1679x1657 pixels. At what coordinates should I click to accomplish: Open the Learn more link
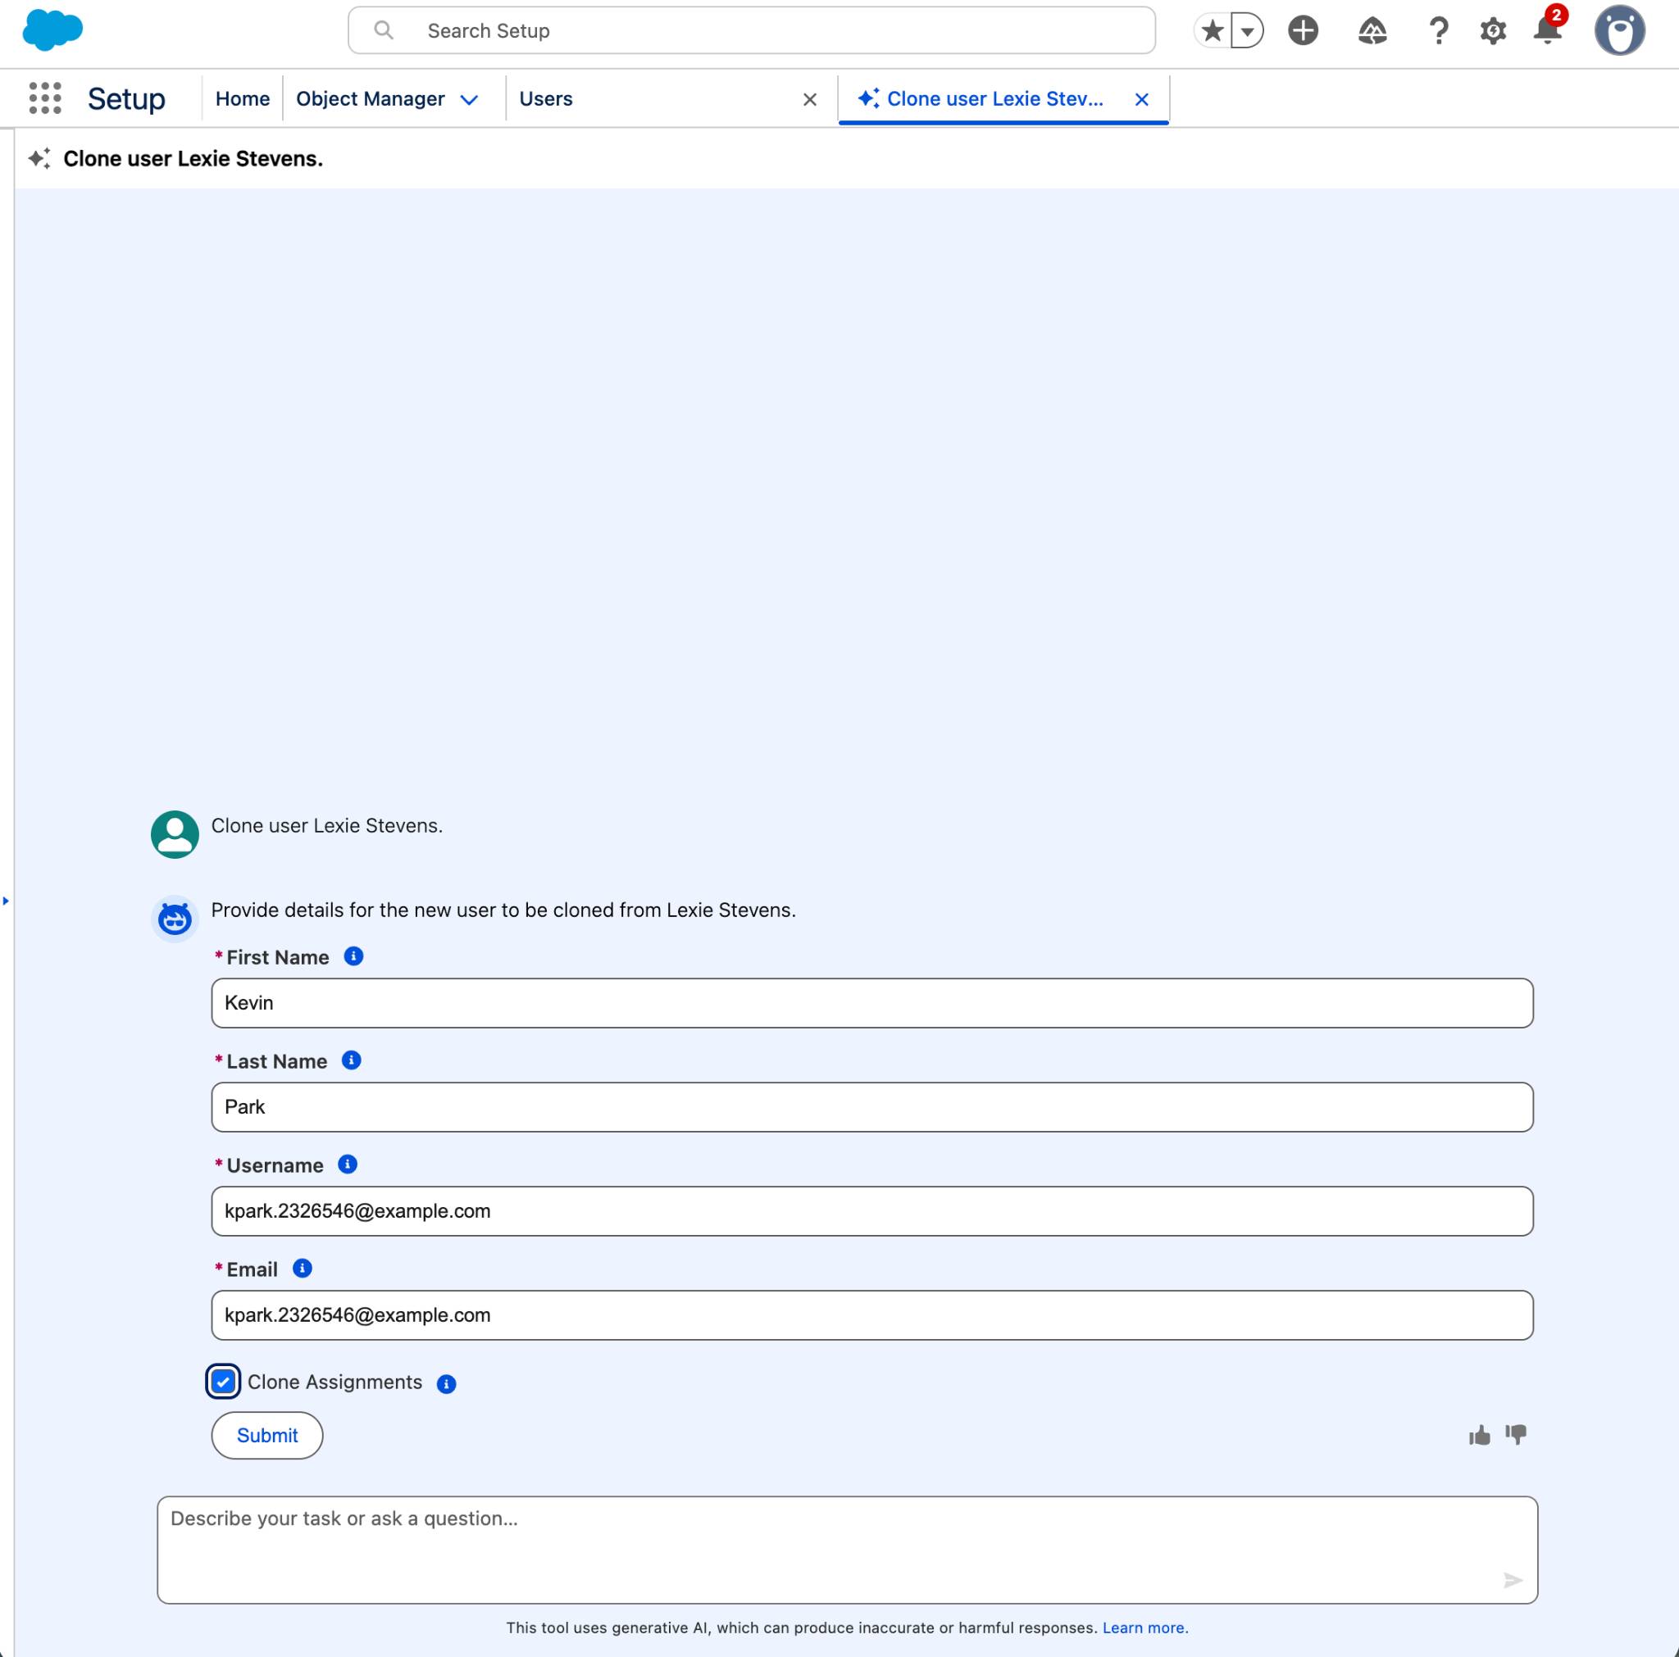(1144, 1627)
